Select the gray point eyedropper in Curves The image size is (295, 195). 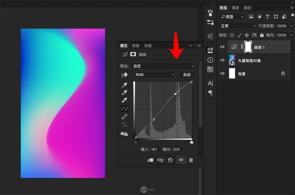124,92
